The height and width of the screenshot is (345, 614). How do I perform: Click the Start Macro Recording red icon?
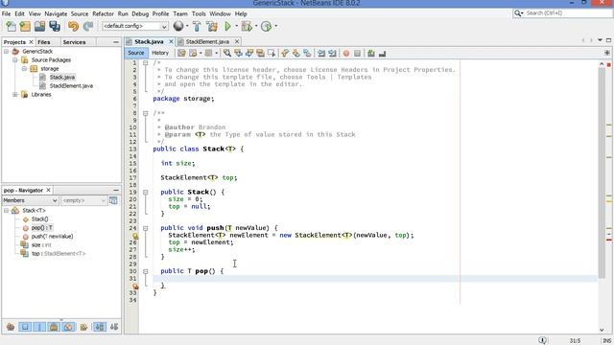[x=346, y=53]
